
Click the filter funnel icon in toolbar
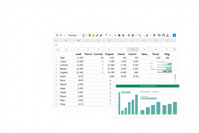(x=106, y=35)
